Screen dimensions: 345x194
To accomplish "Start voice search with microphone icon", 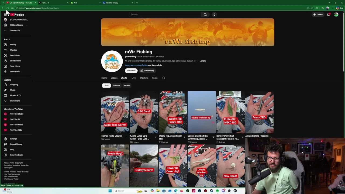I will [x=214, y=15].
